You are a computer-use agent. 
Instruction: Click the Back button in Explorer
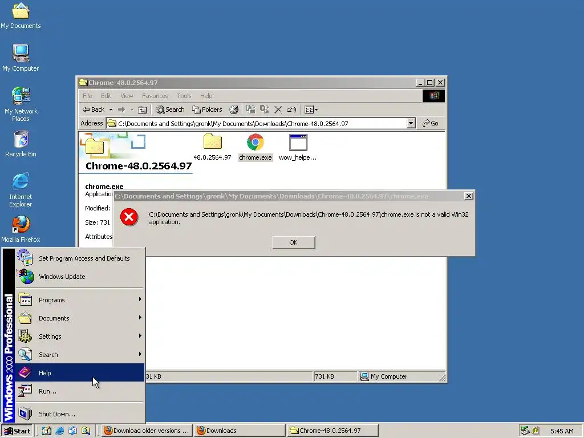94,109
